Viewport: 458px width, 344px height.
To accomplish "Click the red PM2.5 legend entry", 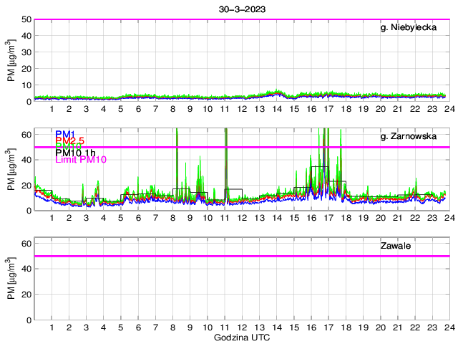I will [70, 140].
